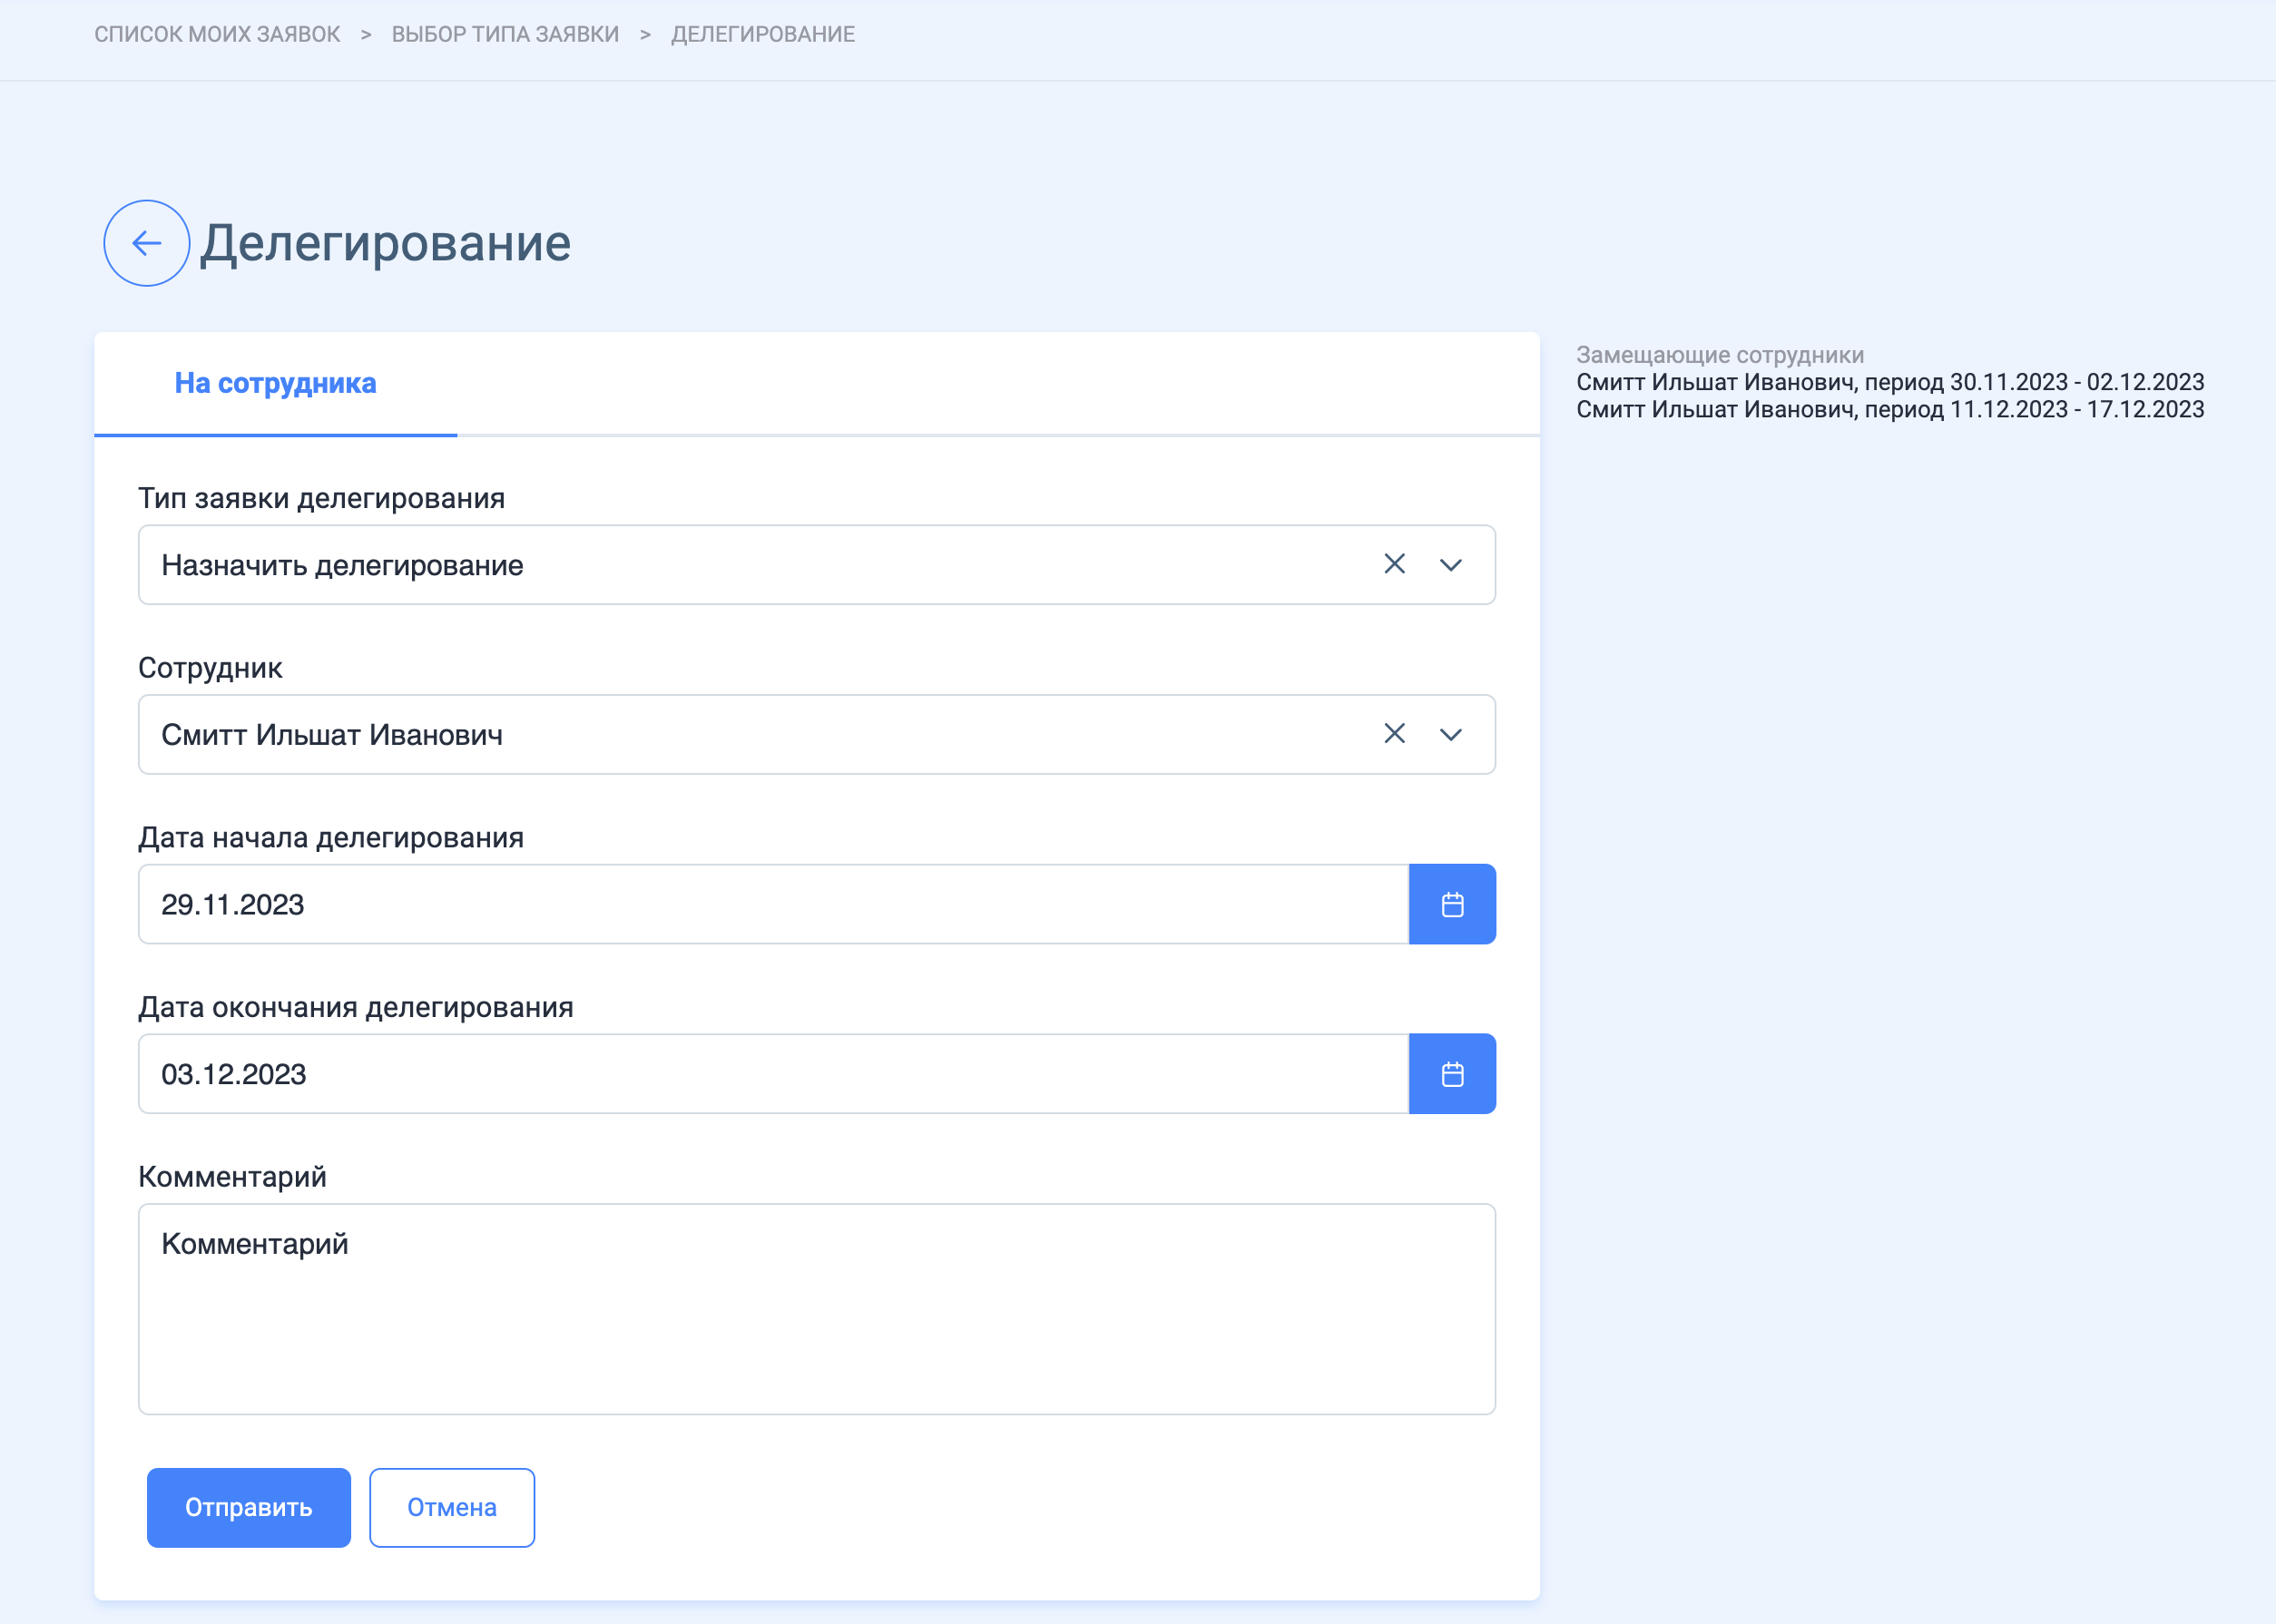Switch to the На сотрудника tab

(275, 383)
